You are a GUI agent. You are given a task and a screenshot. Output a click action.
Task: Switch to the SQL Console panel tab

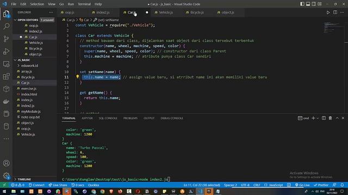tap(108, 118)
